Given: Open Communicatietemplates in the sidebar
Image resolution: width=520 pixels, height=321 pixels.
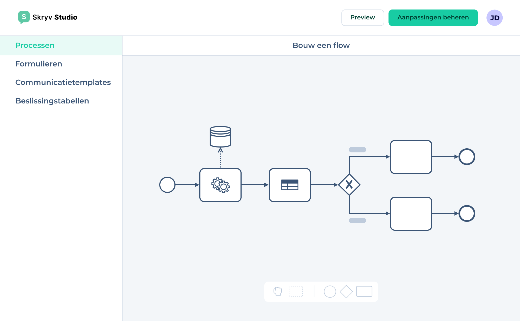Looking at the screenshot, I should pos(63,82).
